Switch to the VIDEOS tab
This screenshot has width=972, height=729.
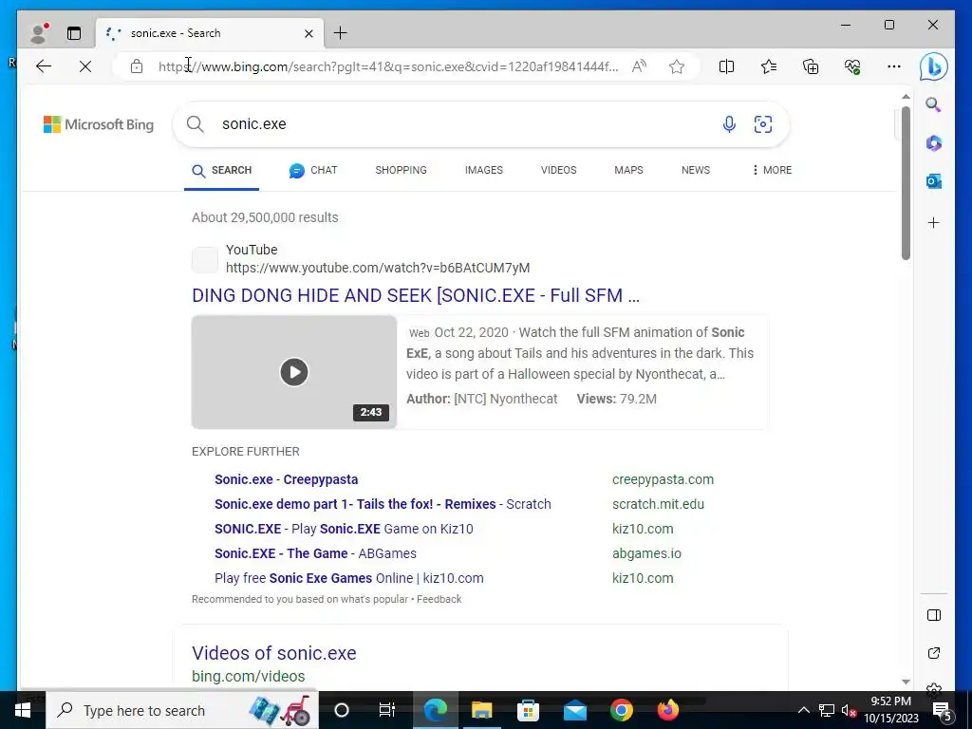tap(558, 170)
